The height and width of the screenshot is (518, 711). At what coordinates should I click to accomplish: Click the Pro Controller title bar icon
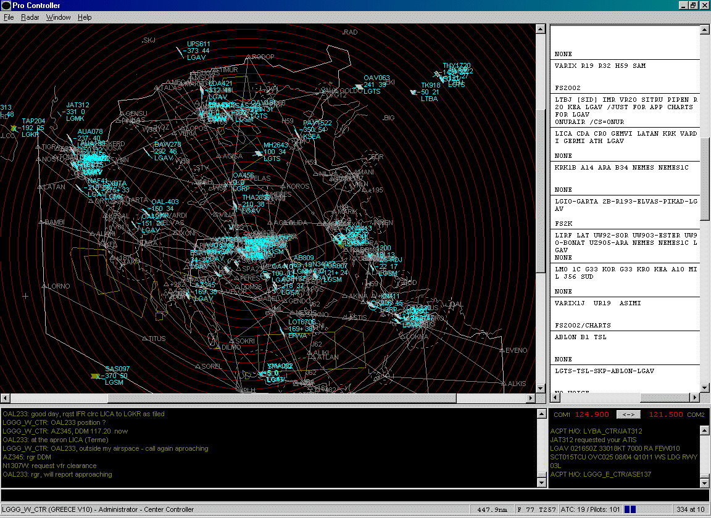tap(6, 6)
